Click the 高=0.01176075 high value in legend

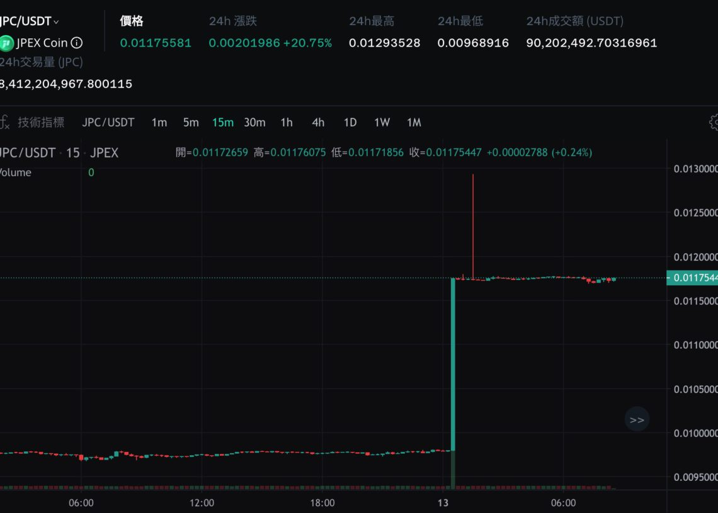290,152
